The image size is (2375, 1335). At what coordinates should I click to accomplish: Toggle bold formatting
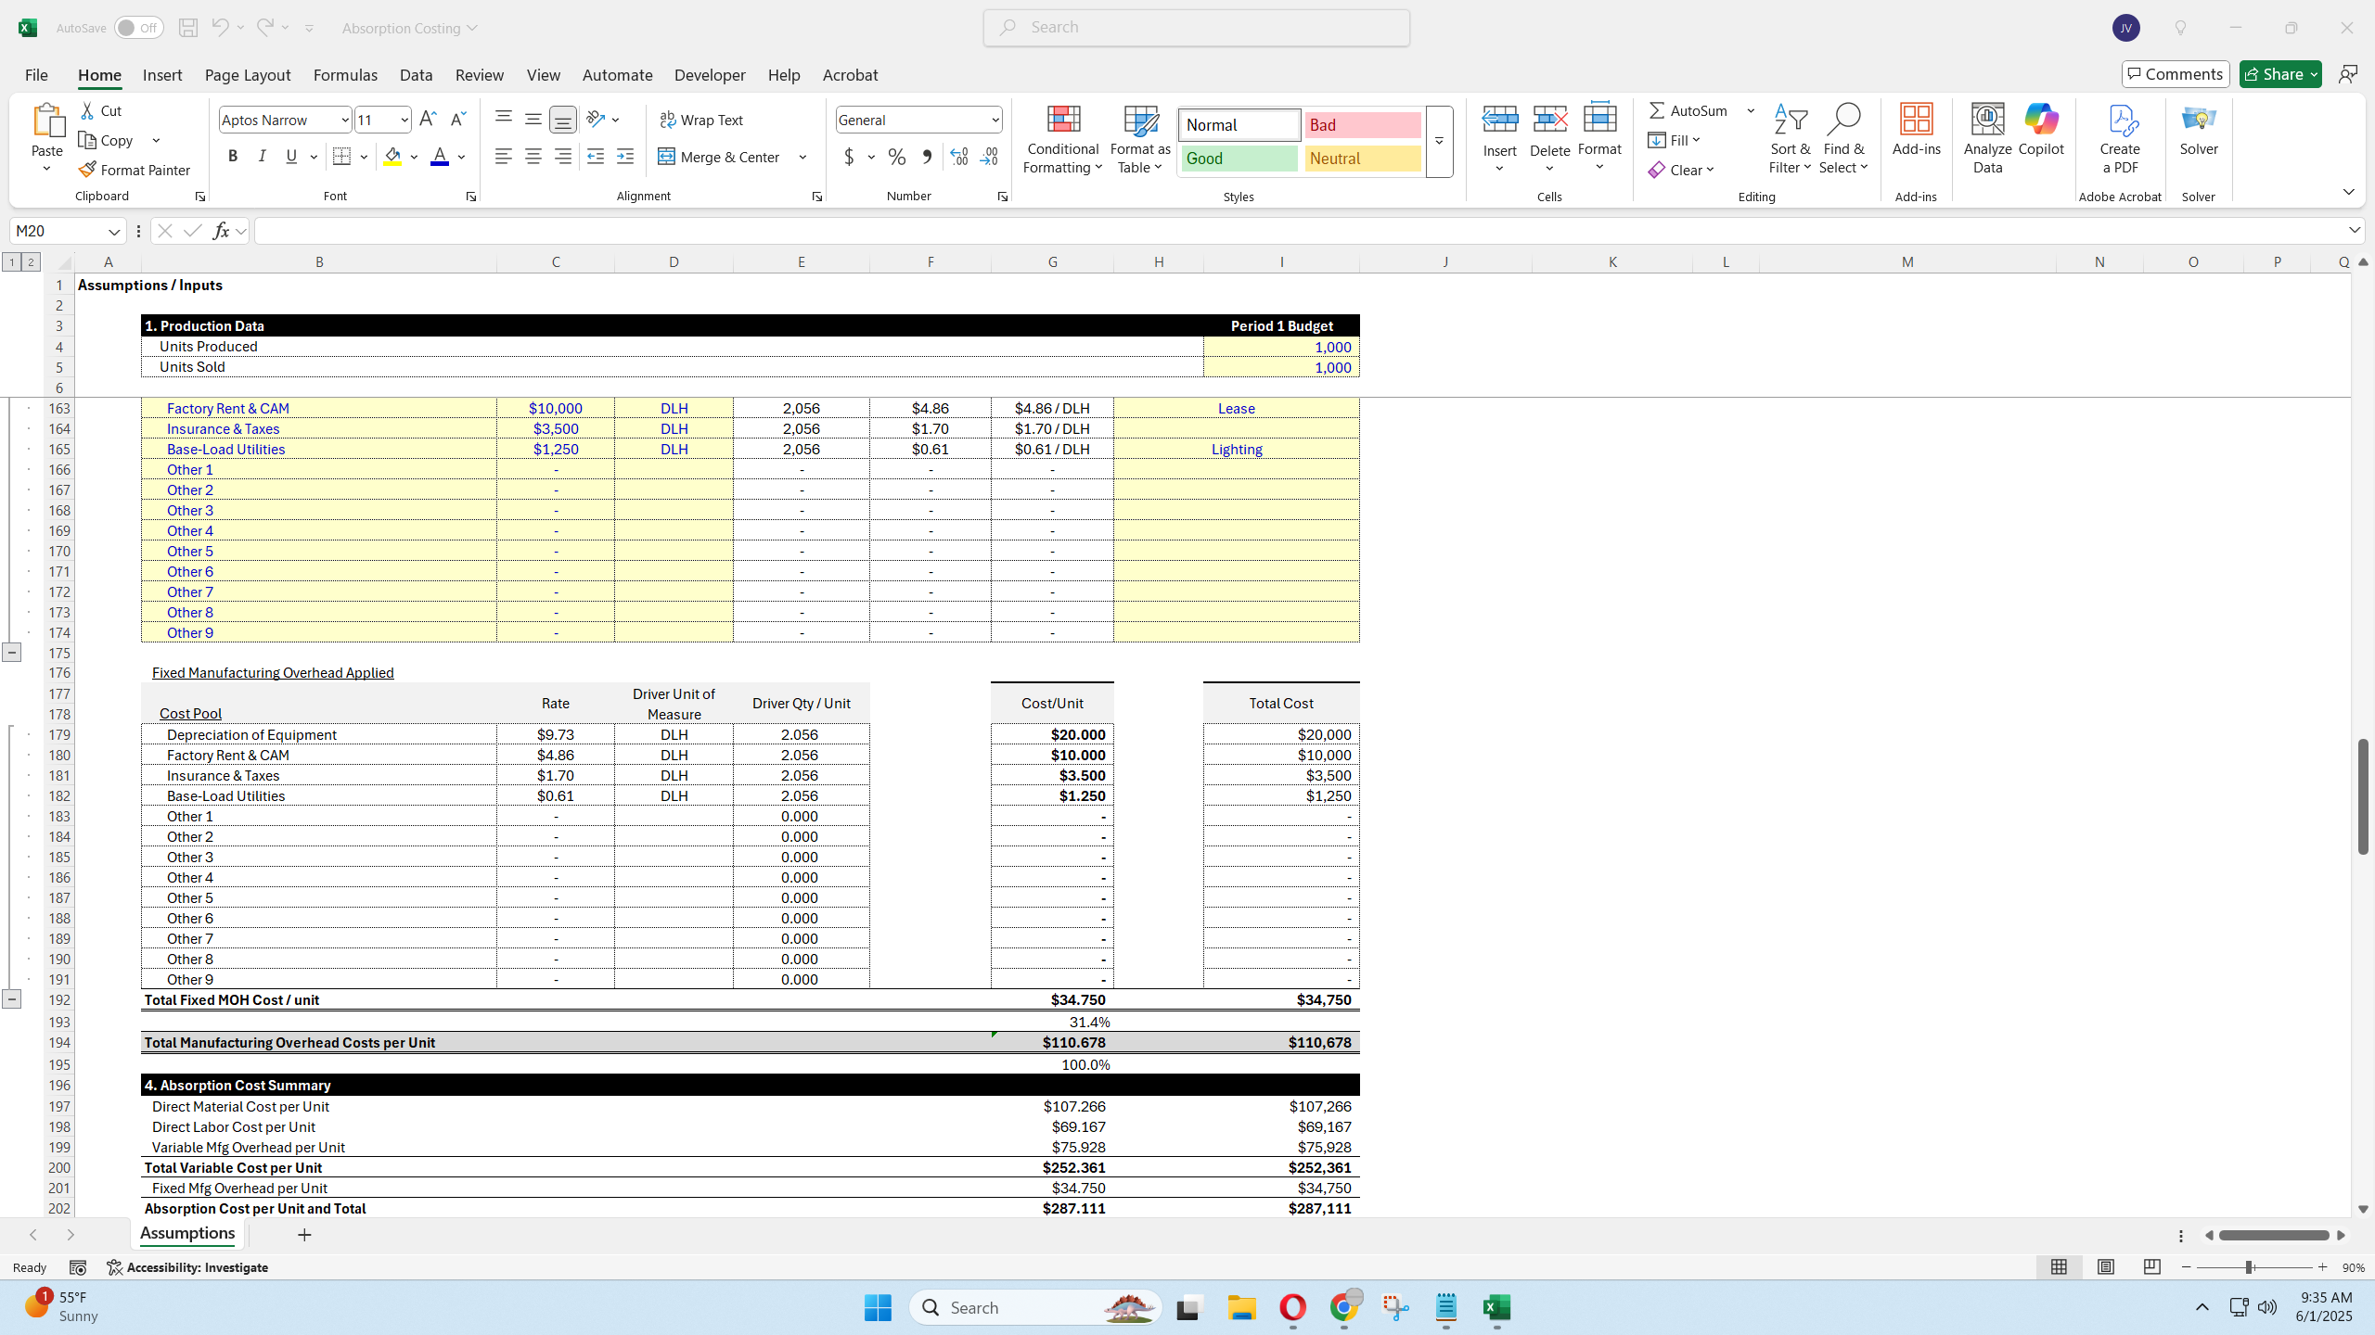coord(233,156)
